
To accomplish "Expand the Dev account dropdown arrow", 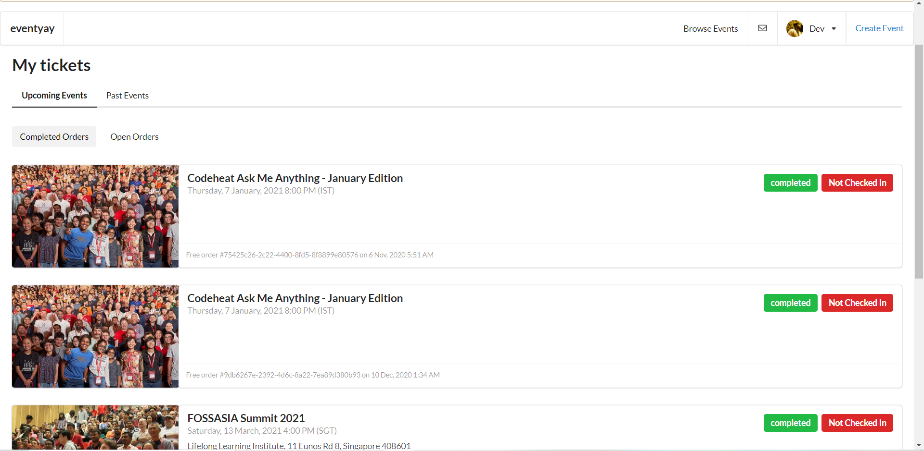I will point(834,29).
